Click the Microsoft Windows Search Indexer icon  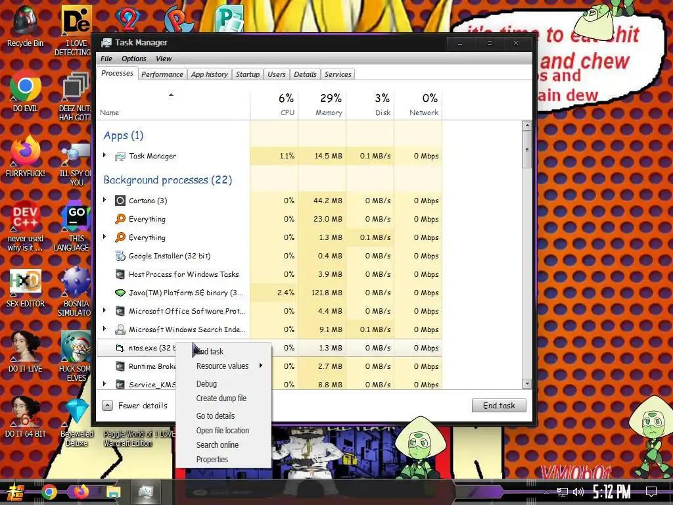(x=120, y=329)
